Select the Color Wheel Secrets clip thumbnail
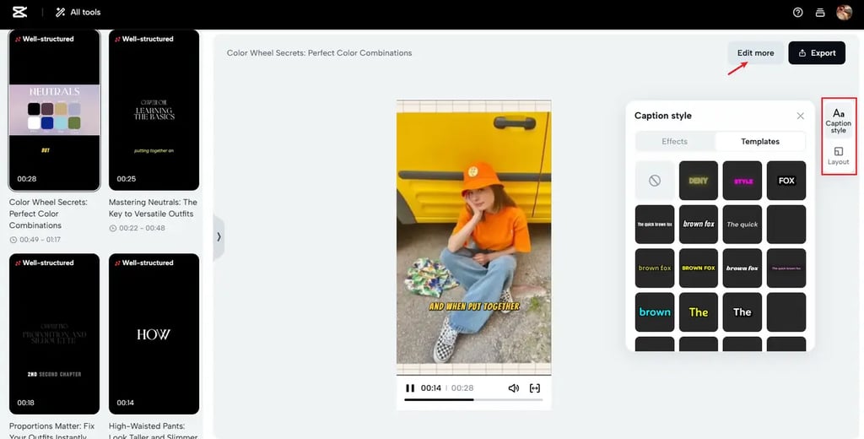The width and height of the screenshot is (864, 439). (x=55, y=111)
